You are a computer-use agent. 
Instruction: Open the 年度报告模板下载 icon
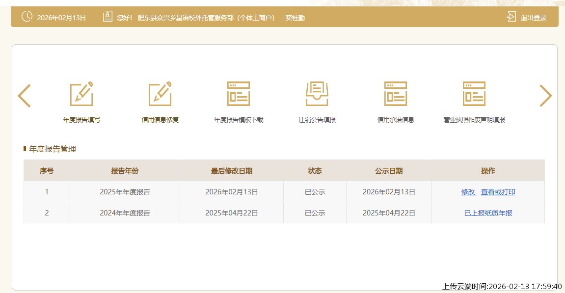239,94
